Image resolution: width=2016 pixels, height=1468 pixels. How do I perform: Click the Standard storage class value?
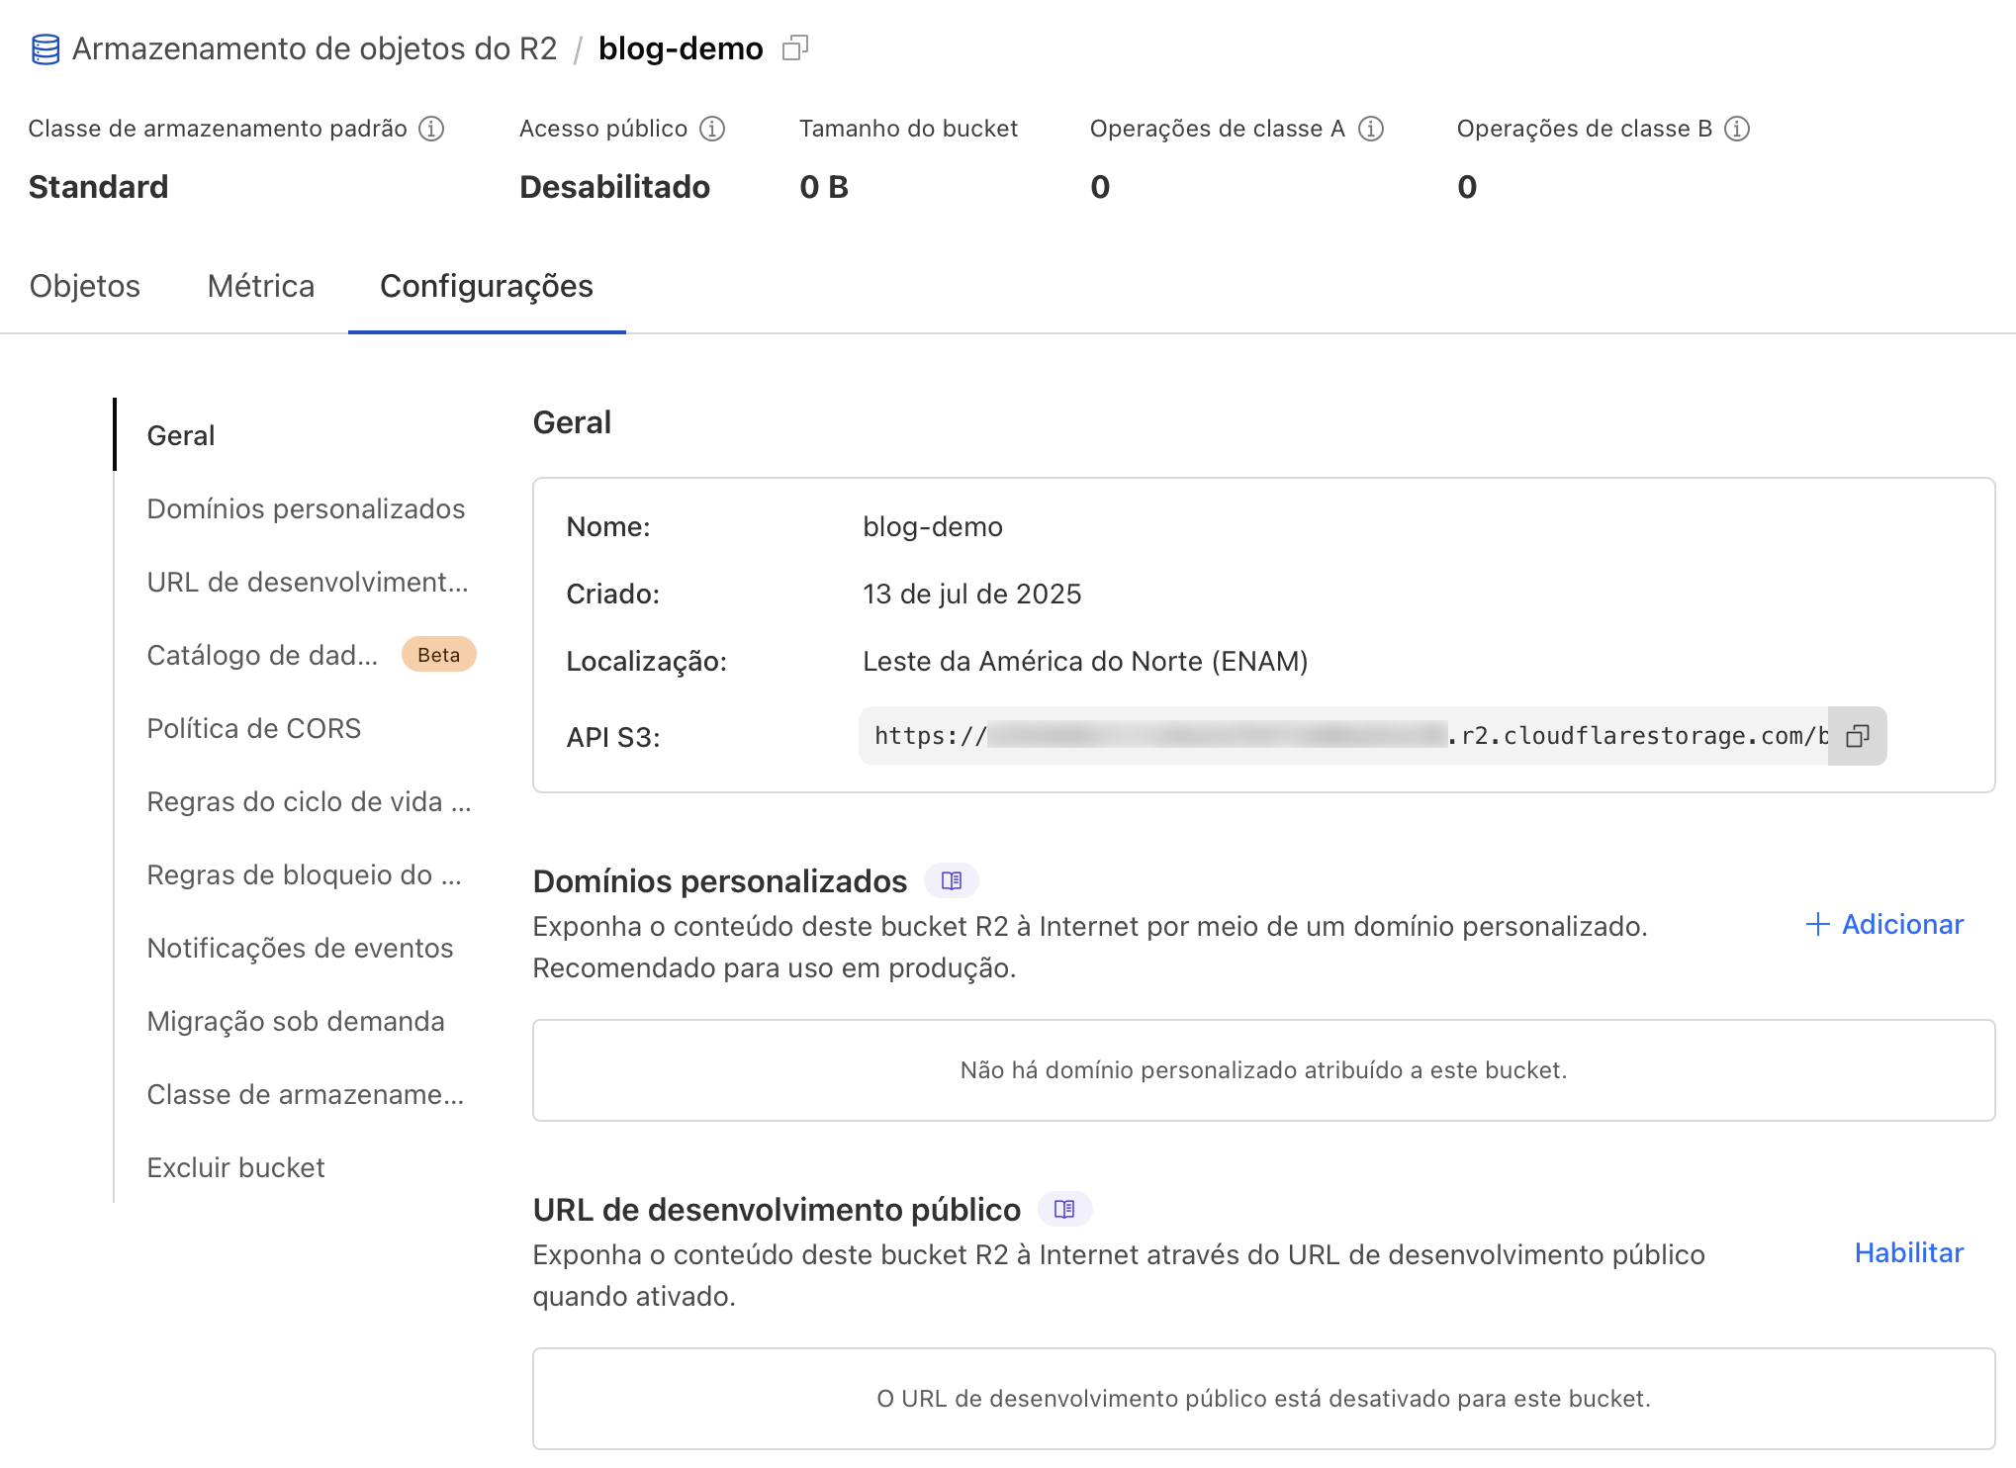click(99, 187)
